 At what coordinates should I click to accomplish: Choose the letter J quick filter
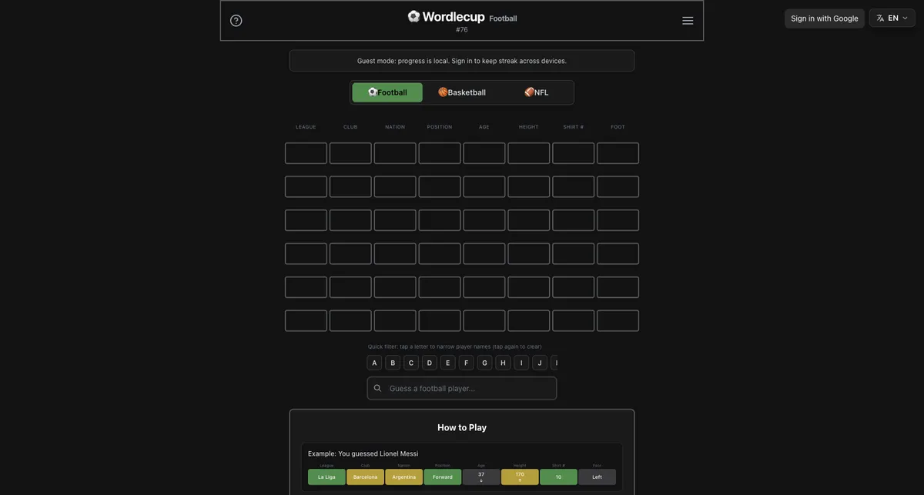[x=540, y=363]
